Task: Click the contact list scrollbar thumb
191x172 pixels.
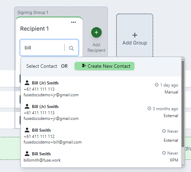Action: pos(183,104)
